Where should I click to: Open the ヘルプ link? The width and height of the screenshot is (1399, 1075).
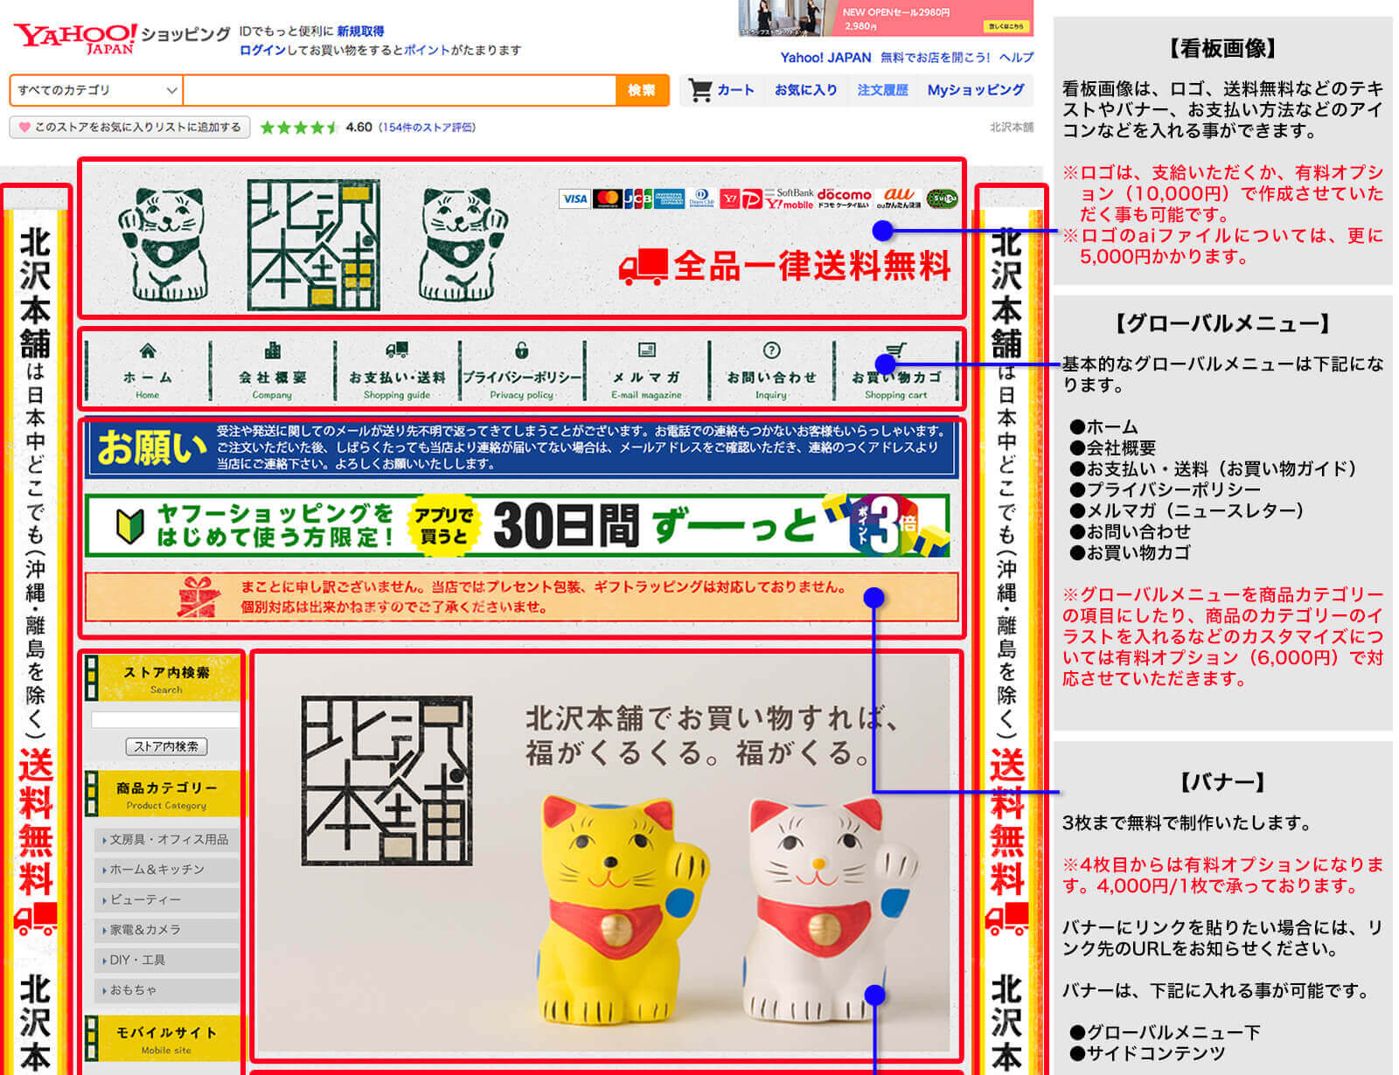coord(1016,58)
